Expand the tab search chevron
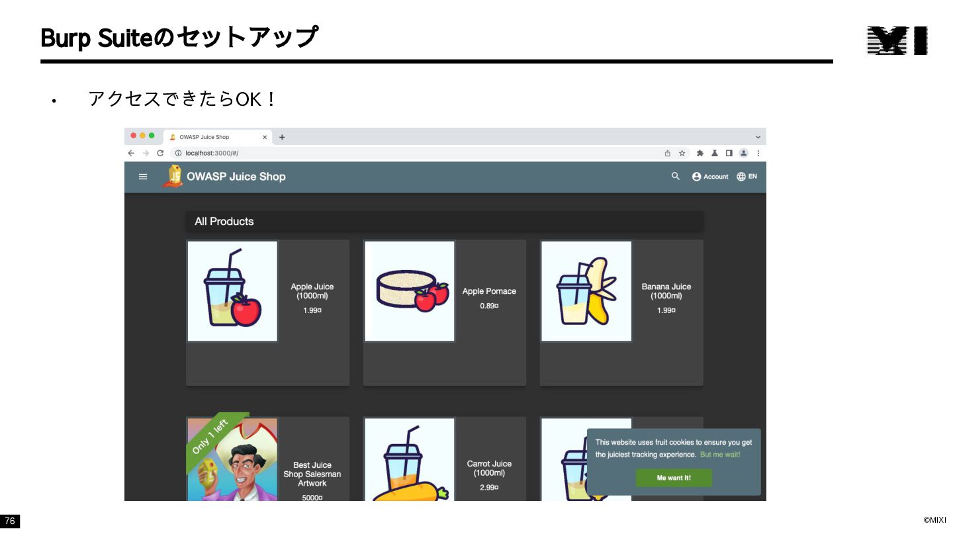Image resolution: width=953 pixels, height=536 pixels. (x=758, y=137)
